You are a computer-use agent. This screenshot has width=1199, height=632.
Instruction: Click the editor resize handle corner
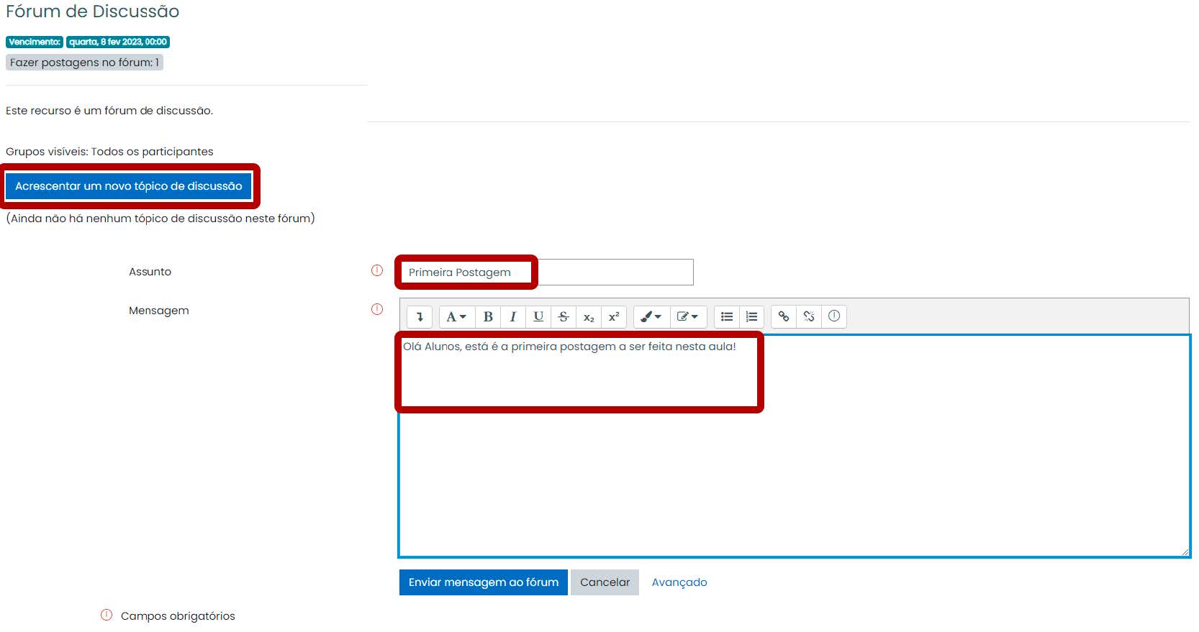(x=1185, y=551)
